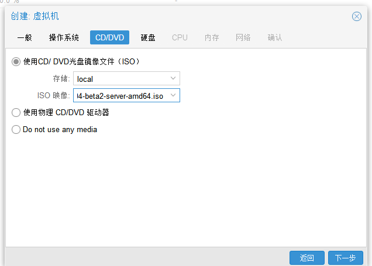Click the local storage field
The width and height of the screenshot is (372, 266).
click(x=126, y=78)
